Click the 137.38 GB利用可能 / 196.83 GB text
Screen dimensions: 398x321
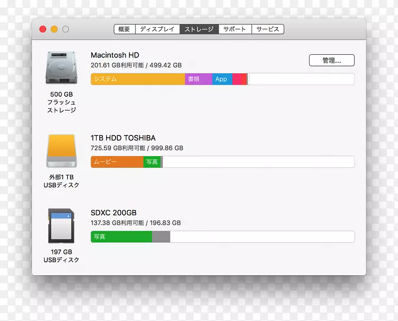tap(136, 223)
